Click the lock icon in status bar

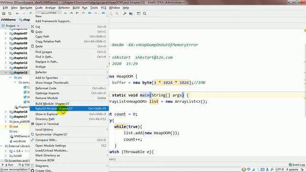tap(302, 170)
